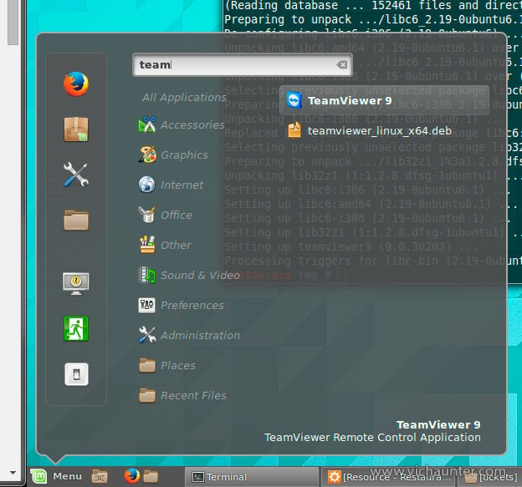Viewport: 522px width, 487px height.
Task: Click the vertical scrollbar thumb at far left
Action: (13, 22)
